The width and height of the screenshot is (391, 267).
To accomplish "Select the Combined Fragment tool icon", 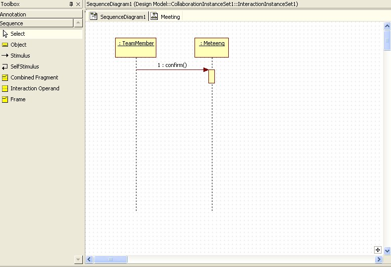I will click(5, 77).
